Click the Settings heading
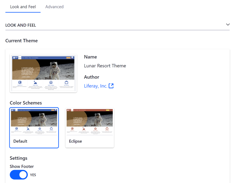Viewport: 235px width, 183px height. tap(19, 158)
